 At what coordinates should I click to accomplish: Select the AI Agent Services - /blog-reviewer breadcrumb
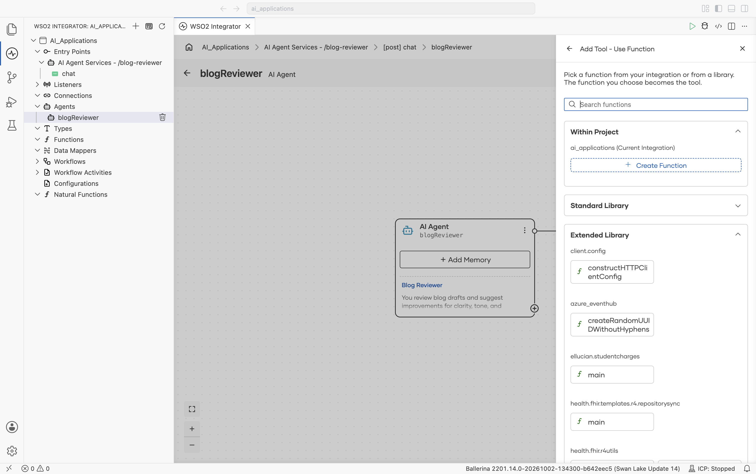coord(316,47)
